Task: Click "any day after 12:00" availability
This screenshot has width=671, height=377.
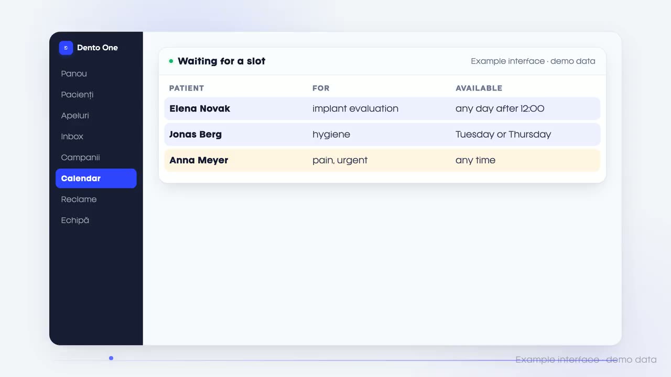Action: 500,109
